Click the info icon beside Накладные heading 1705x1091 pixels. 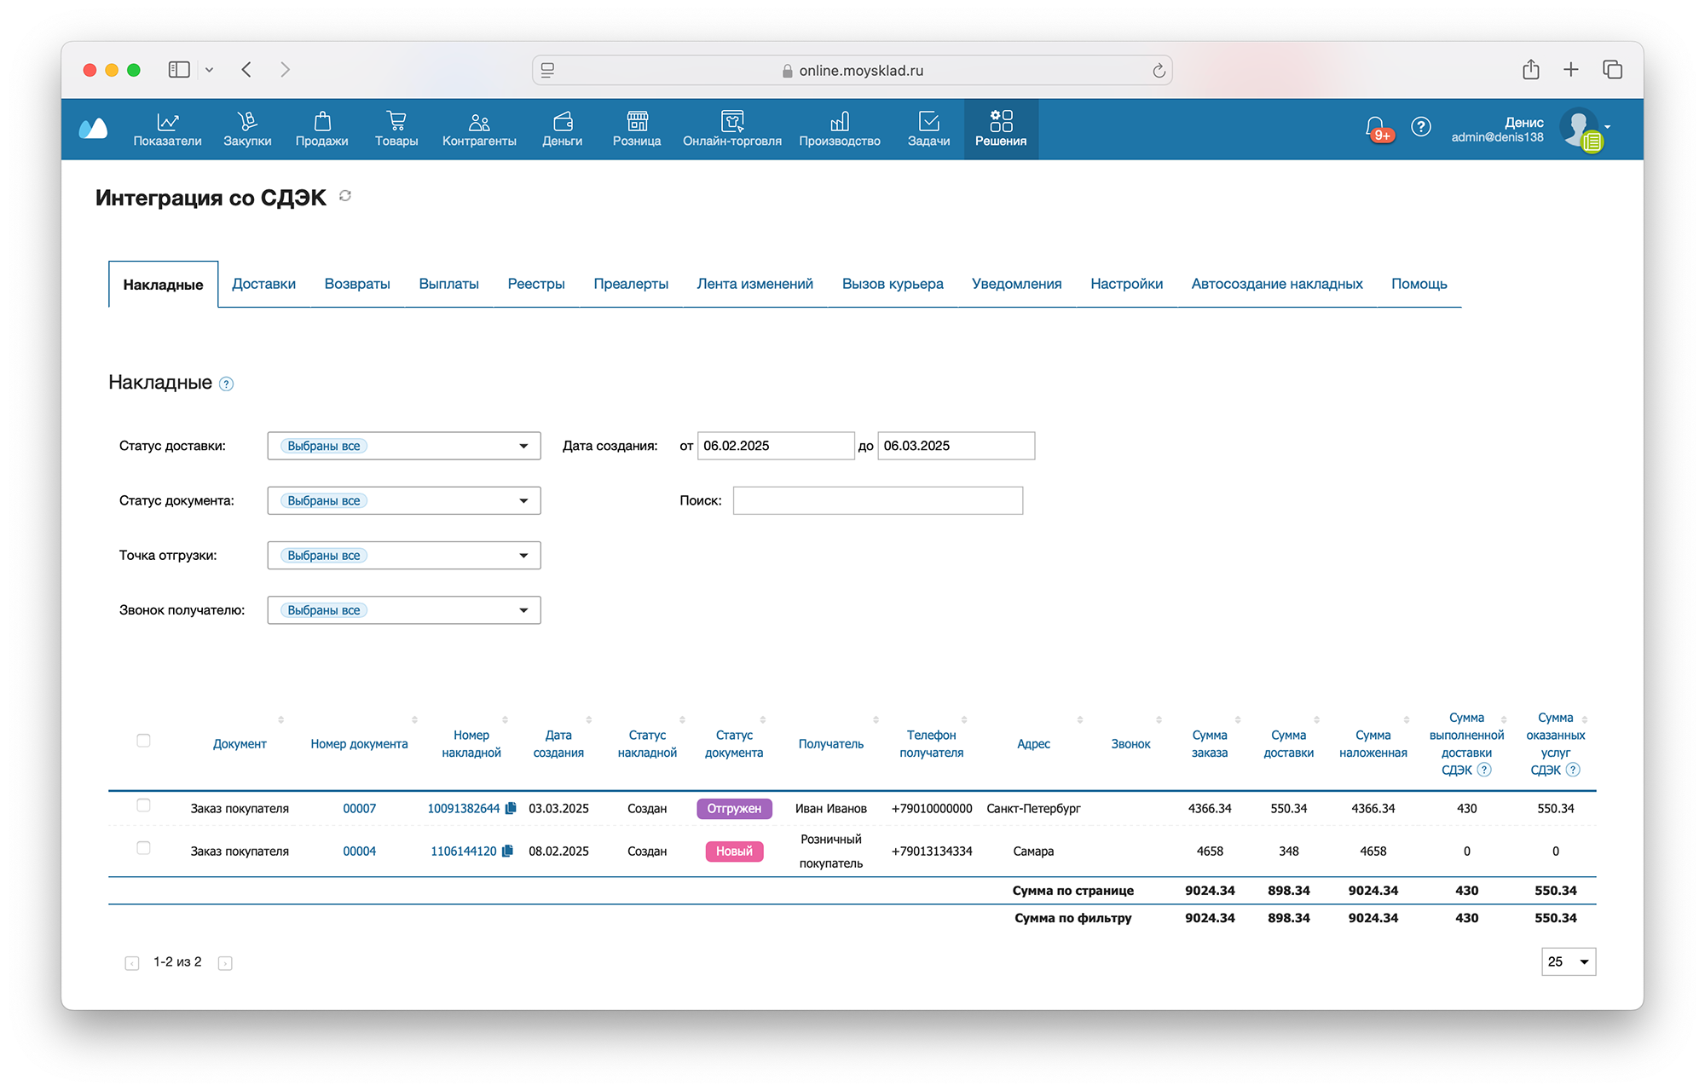coord(226,384)
